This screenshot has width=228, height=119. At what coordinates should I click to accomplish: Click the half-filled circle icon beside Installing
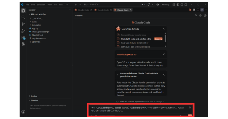tap(157, 5)
